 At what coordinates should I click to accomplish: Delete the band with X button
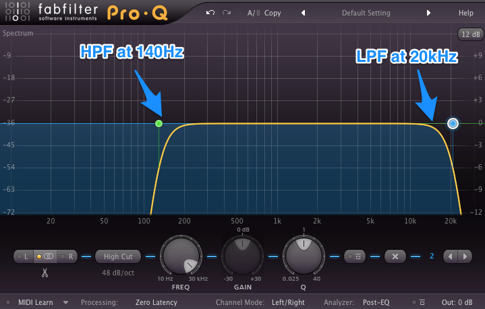tap(395, 256)
